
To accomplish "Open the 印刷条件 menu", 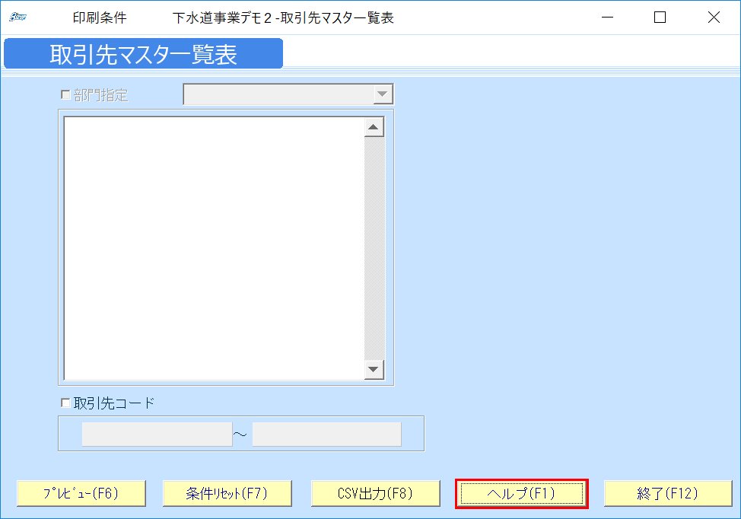I will pos(99,16).
